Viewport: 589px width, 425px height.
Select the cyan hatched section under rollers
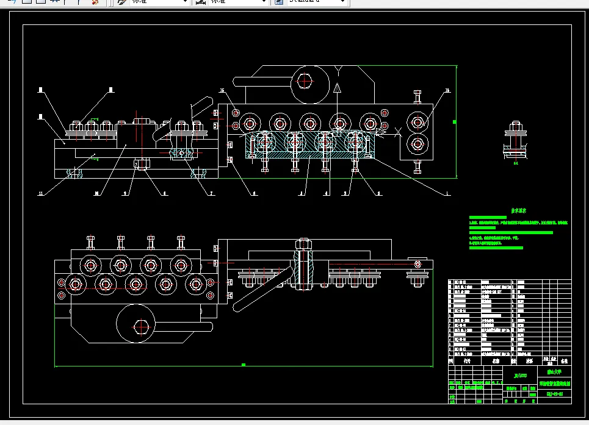pos(309,145)
